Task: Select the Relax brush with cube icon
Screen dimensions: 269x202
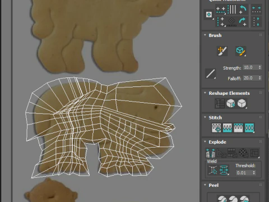Action: 240,51
